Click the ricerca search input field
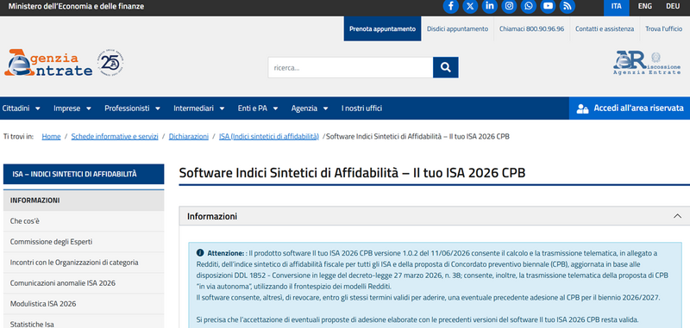690x328 pixels. [x=350, y=68]
